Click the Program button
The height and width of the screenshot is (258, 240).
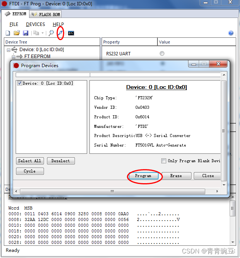[x=143, y=176]
